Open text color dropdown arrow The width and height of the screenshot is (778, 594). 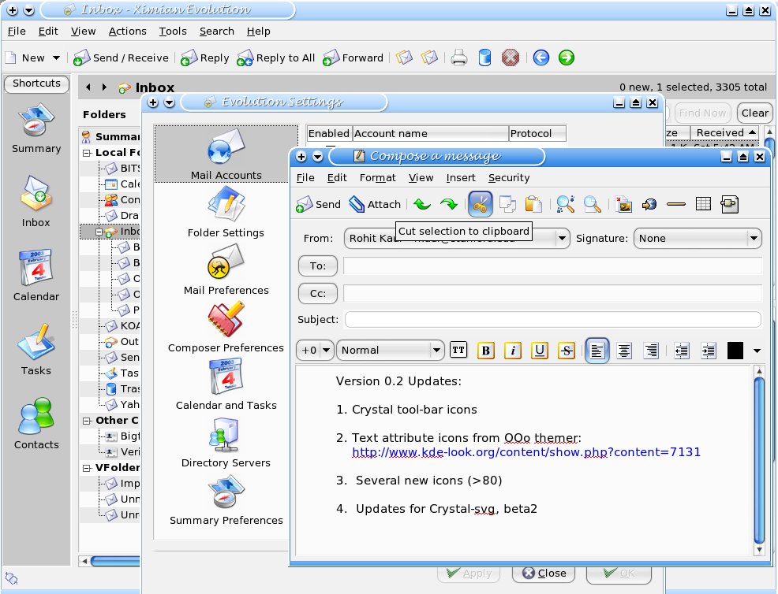pyautogui.click(x=757, y=351)
